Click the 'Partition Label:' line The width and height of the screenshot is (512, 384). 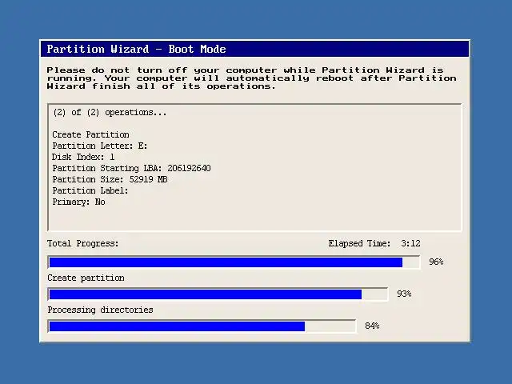90,190
